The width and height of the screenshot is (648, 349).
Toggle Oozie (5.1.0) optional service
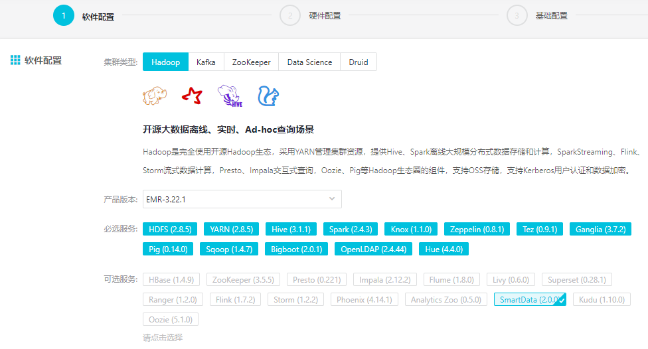(170, 319)
